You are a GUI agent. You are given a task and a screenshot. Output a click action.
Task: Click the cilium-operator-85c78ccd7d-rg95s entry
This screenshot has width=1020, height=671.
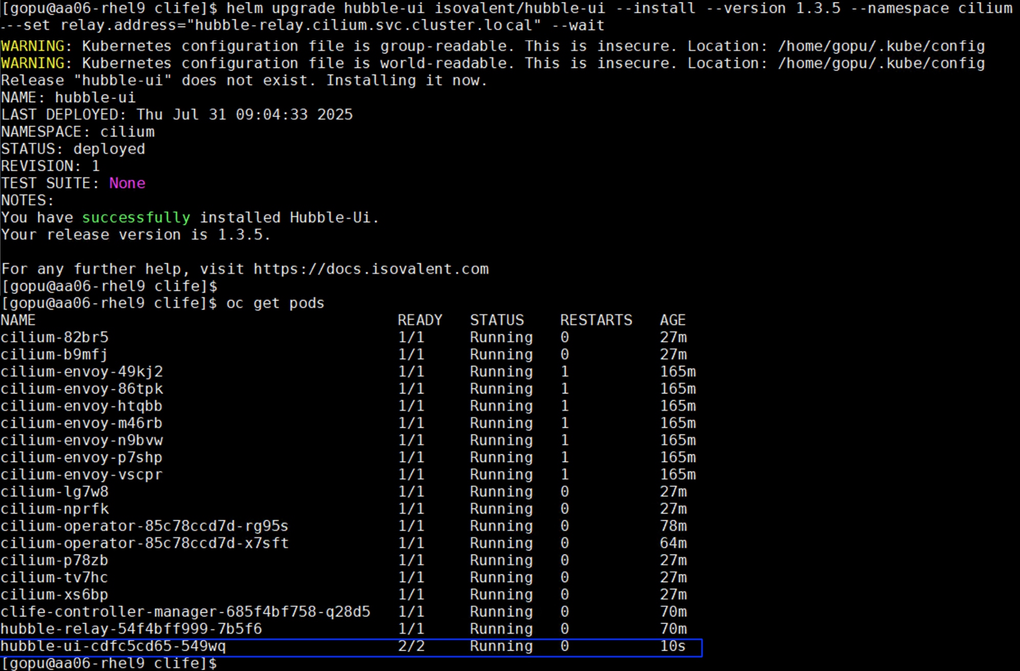[144, 526]
